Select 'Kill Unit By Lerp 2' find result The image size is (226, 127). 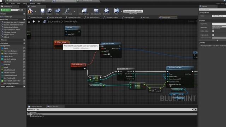38,116
